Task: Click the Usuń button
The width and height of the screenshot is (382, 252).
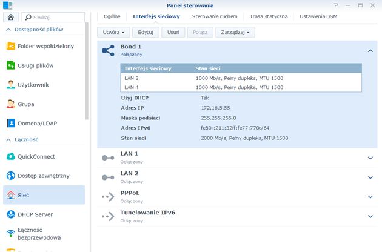Action: [173, 32]
